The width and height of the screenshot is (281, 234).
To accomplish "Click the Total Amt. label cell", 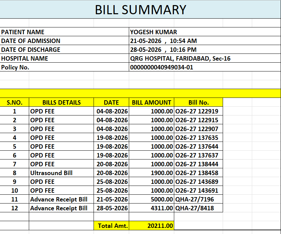I will pos(111,226).
